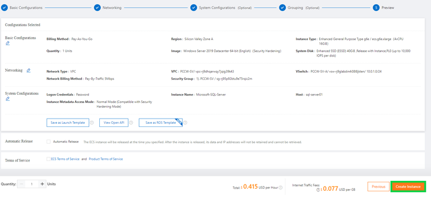Edit Basic Configurations via pencil icon
Screen dimensions: 431x197
[x=8, y=43]
